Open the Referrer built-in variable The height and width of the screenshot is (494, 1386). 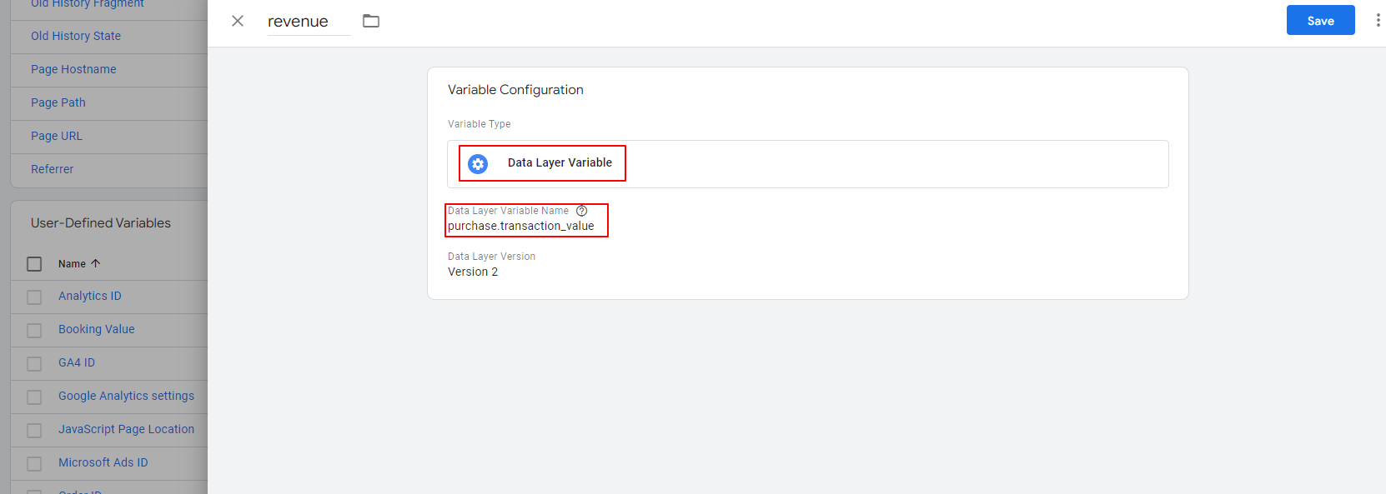pos(52,169)
